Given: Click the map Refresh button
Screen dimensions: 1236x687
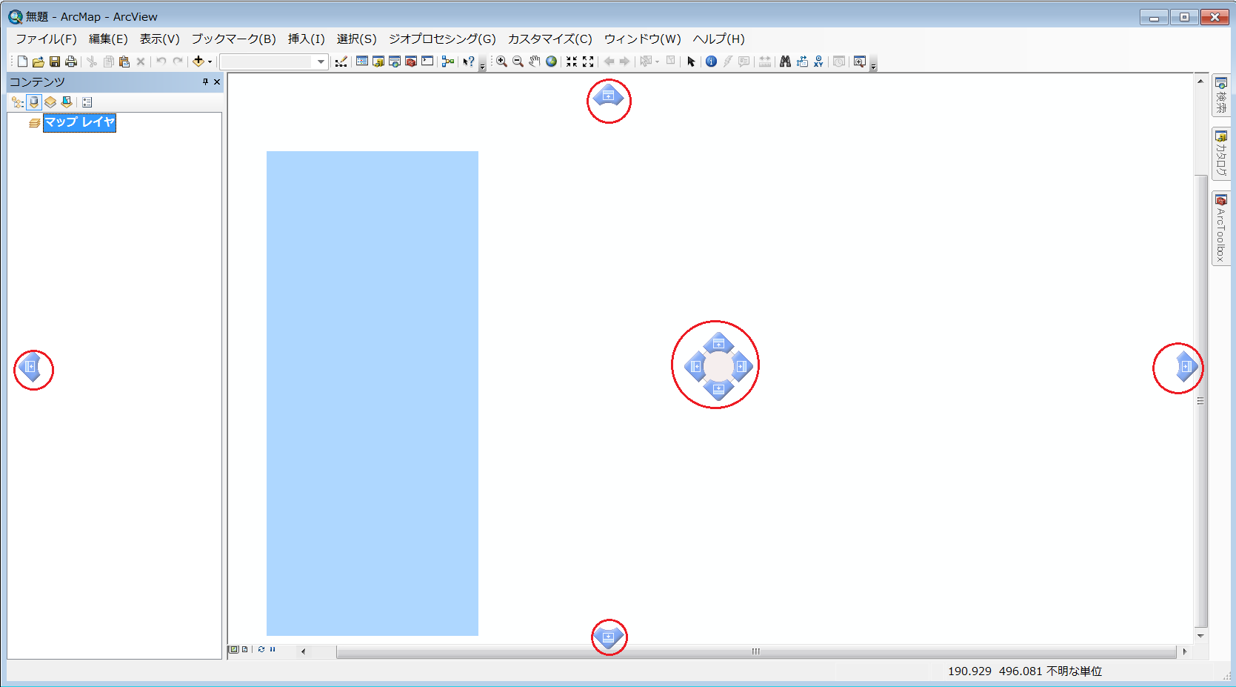Looking at the screenshot, I should 261,649.
